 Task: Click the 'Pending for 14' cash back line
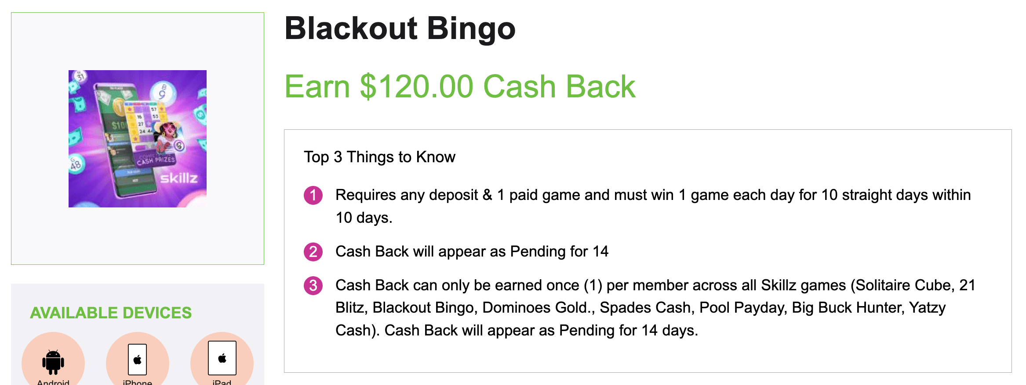pyautogui.click(x=471, y=252)
